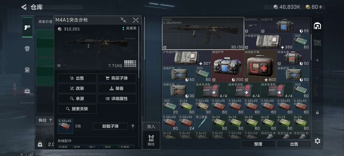This screenshot has height=156, width=344.
Task: Select the main stash container icon
Action: click(x=317, y=26)
